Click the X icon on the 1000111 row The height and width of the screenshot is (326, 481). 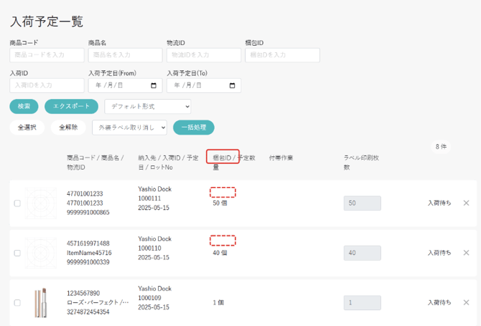[x=466, y=203]
